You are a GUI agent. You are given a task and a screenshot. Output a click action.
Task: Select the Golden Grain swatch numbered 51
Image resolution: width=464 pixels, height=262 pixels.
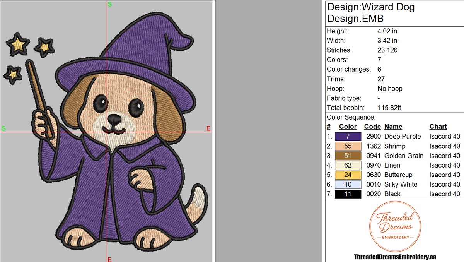pos(348,156)
